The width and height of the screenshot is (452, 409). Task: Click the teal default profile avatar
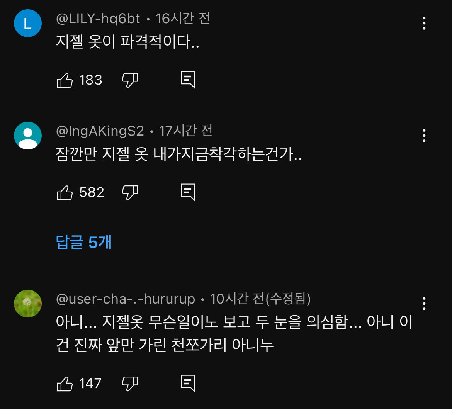click(27, 136)
